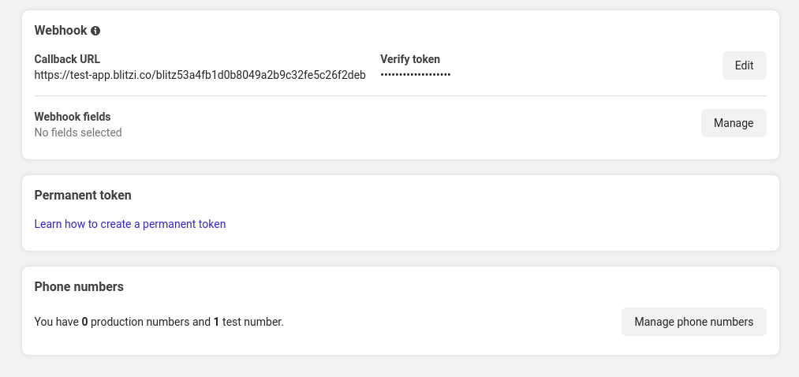Click the Webhook fields label
The image size is (799, 377).
[73, 117]
